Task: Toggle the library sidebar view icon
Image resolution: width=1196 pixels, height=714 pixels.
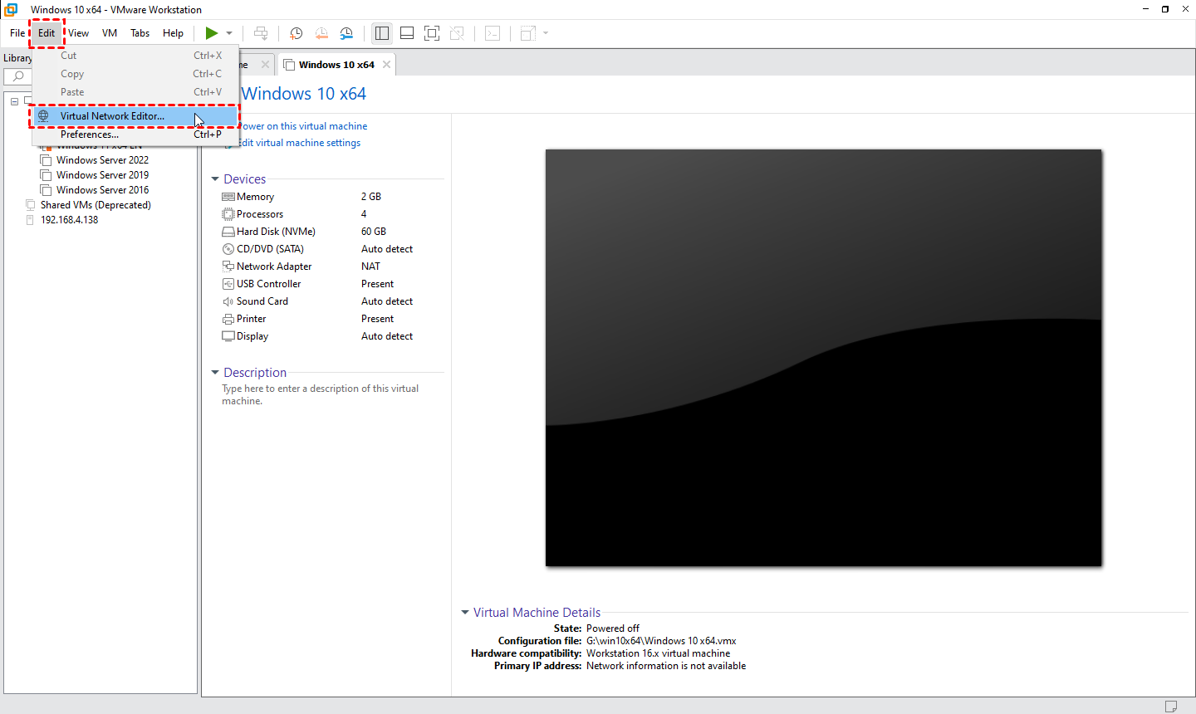Action: [x=382, y=33]
